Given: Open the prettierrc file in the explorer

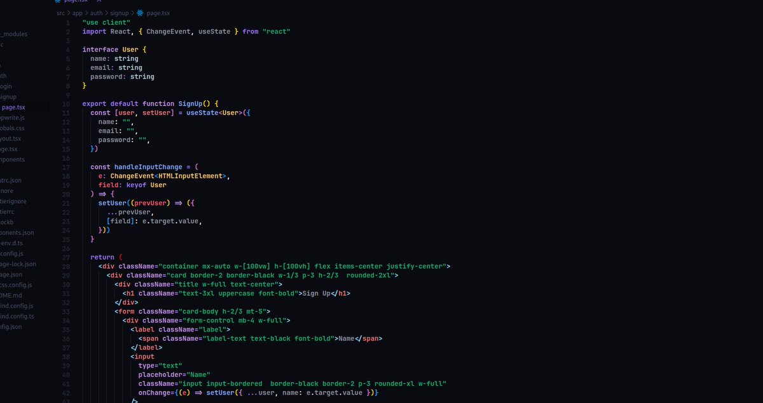Looking at the screenshot, I should 8,212.
